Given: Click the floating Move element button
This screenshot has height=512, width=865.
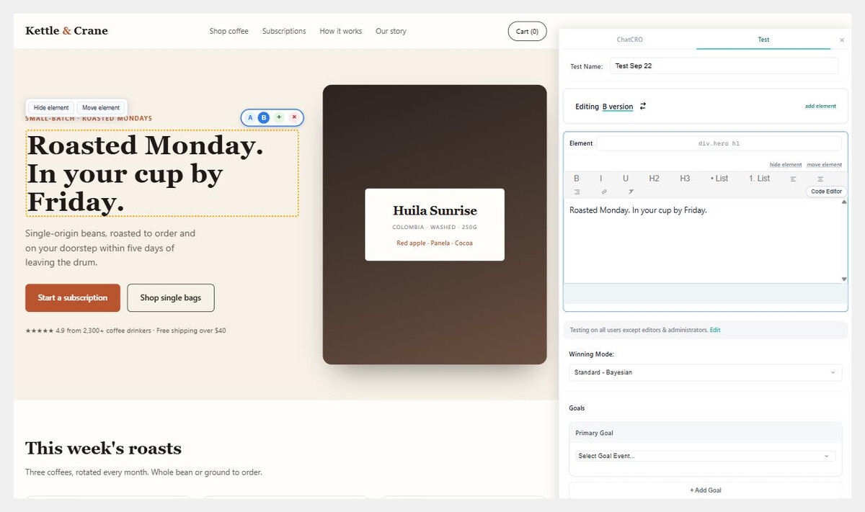Looking at the screenshot, I should (101, 107).
